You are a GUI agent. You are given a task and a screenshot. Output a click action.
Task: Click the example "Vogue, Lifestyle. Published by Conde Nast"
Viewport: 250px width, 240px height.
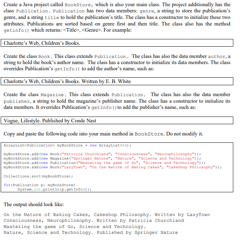coord(117,121)
